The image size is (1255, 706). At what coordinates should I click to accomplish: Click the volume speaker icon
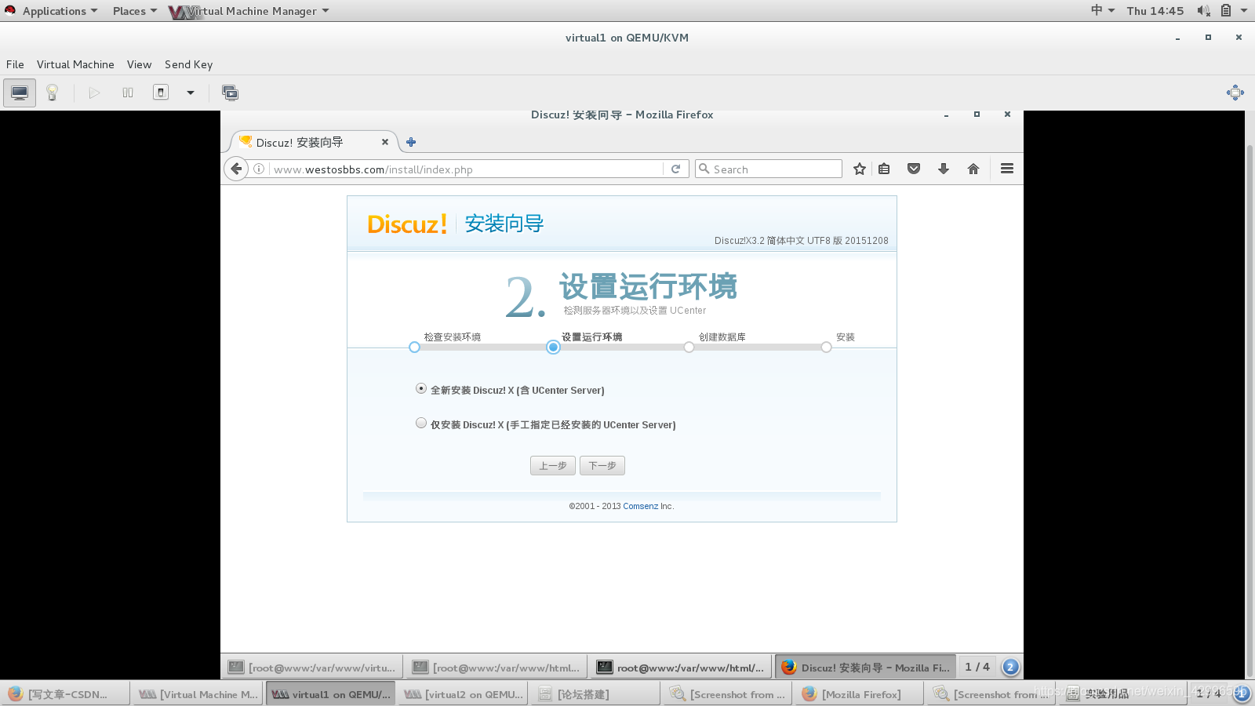coord(1203,10)
